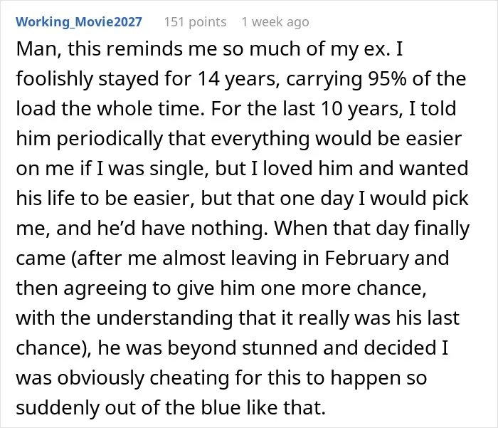Click the word Man starting the comment
498x428 pixels.
(x=35, y=49)
